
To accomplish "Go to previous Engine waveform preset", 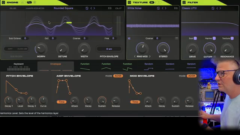I will (x=91, y=8).
